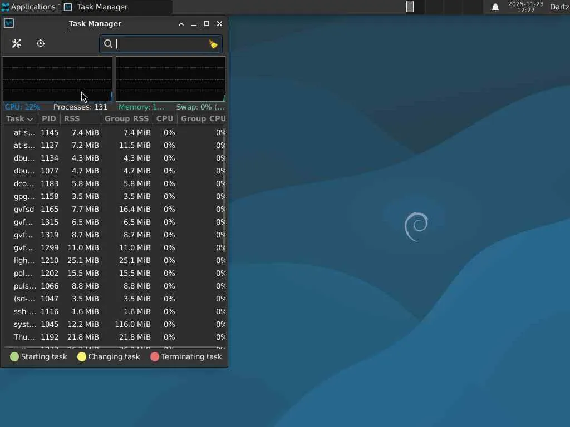Maximize the Task Manager window
The width and height of the screenshot is (570, 427).
[207, 24]
